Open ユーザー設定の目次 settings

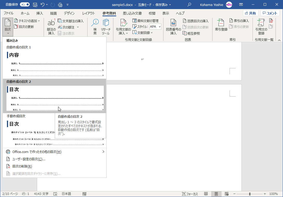click(28, 159)
